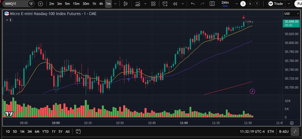This screenshot has width=302, height=139.
Task: Open the indicator templates grid icon
Action: (x=153, y=4)
